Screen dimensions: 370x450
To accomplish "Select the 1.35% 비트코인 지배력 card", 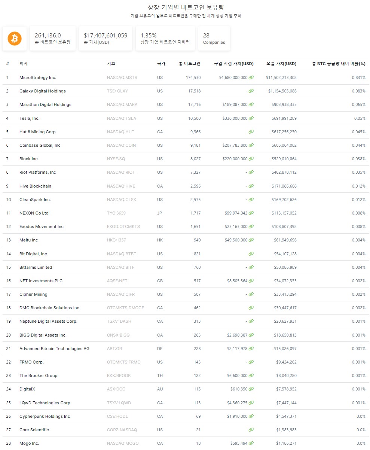I will click(165, 38).
